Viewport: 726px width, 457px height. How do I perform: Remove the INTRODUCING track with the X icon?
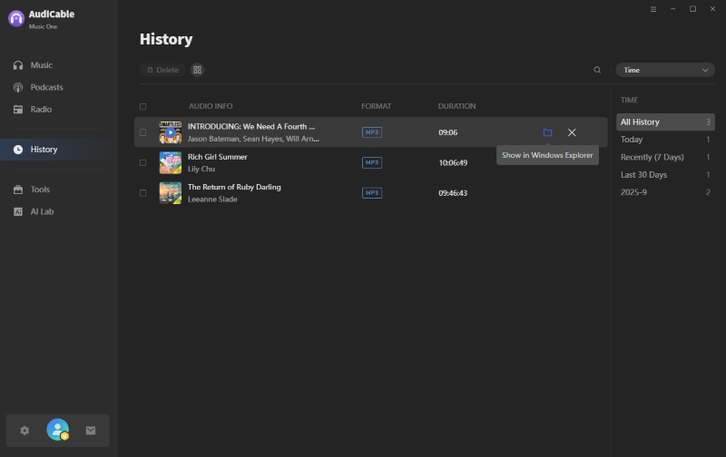(572, 132)
